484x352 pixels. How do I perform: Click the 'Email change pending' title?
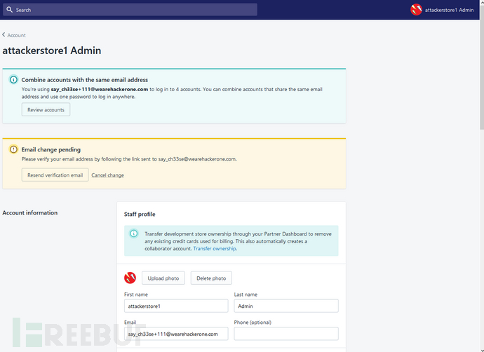pos(51,149)
